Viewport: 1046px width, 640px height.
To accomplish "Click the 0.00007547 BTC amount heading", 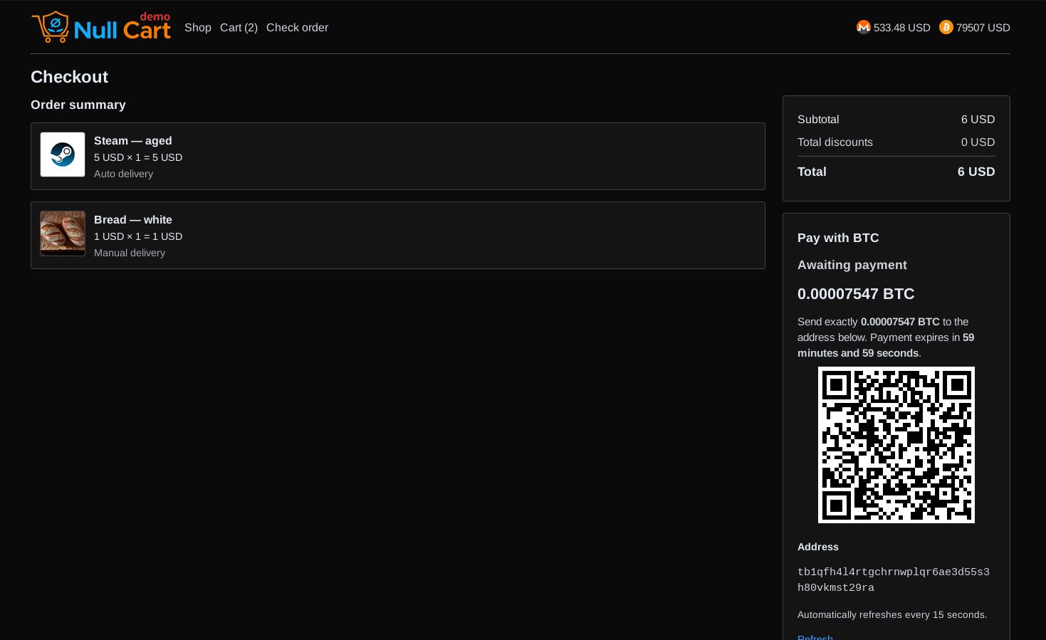I will point(856,294).
